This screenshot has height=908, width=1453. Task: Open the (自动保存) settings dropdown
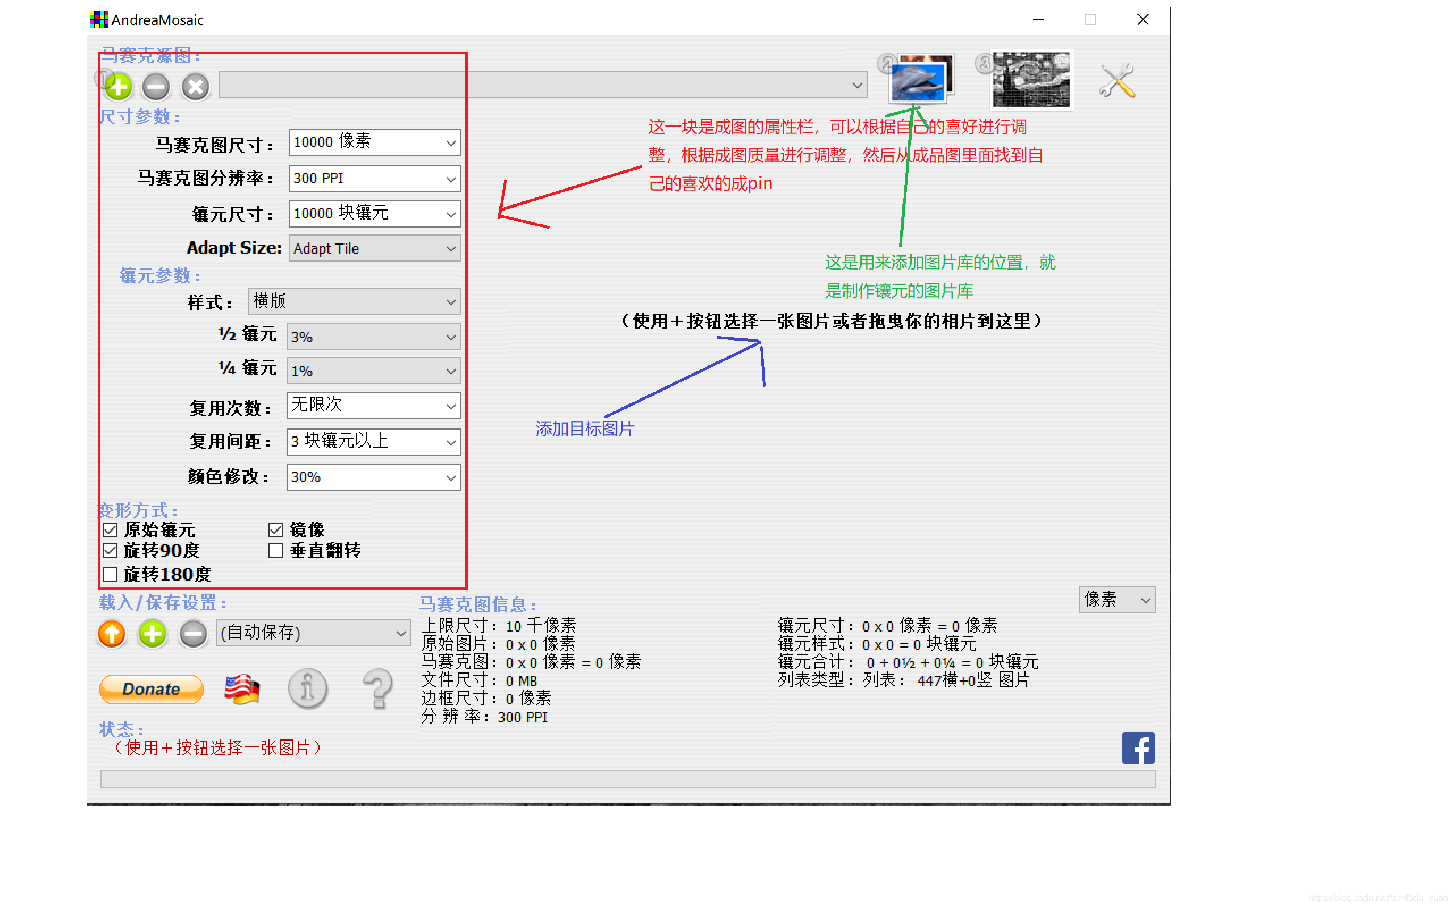coord(313,633)
